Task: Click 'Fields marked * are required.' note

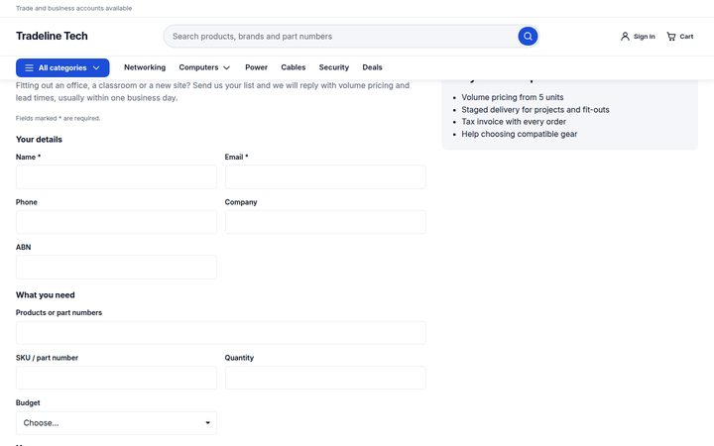Action: click(x=58, y=118)
